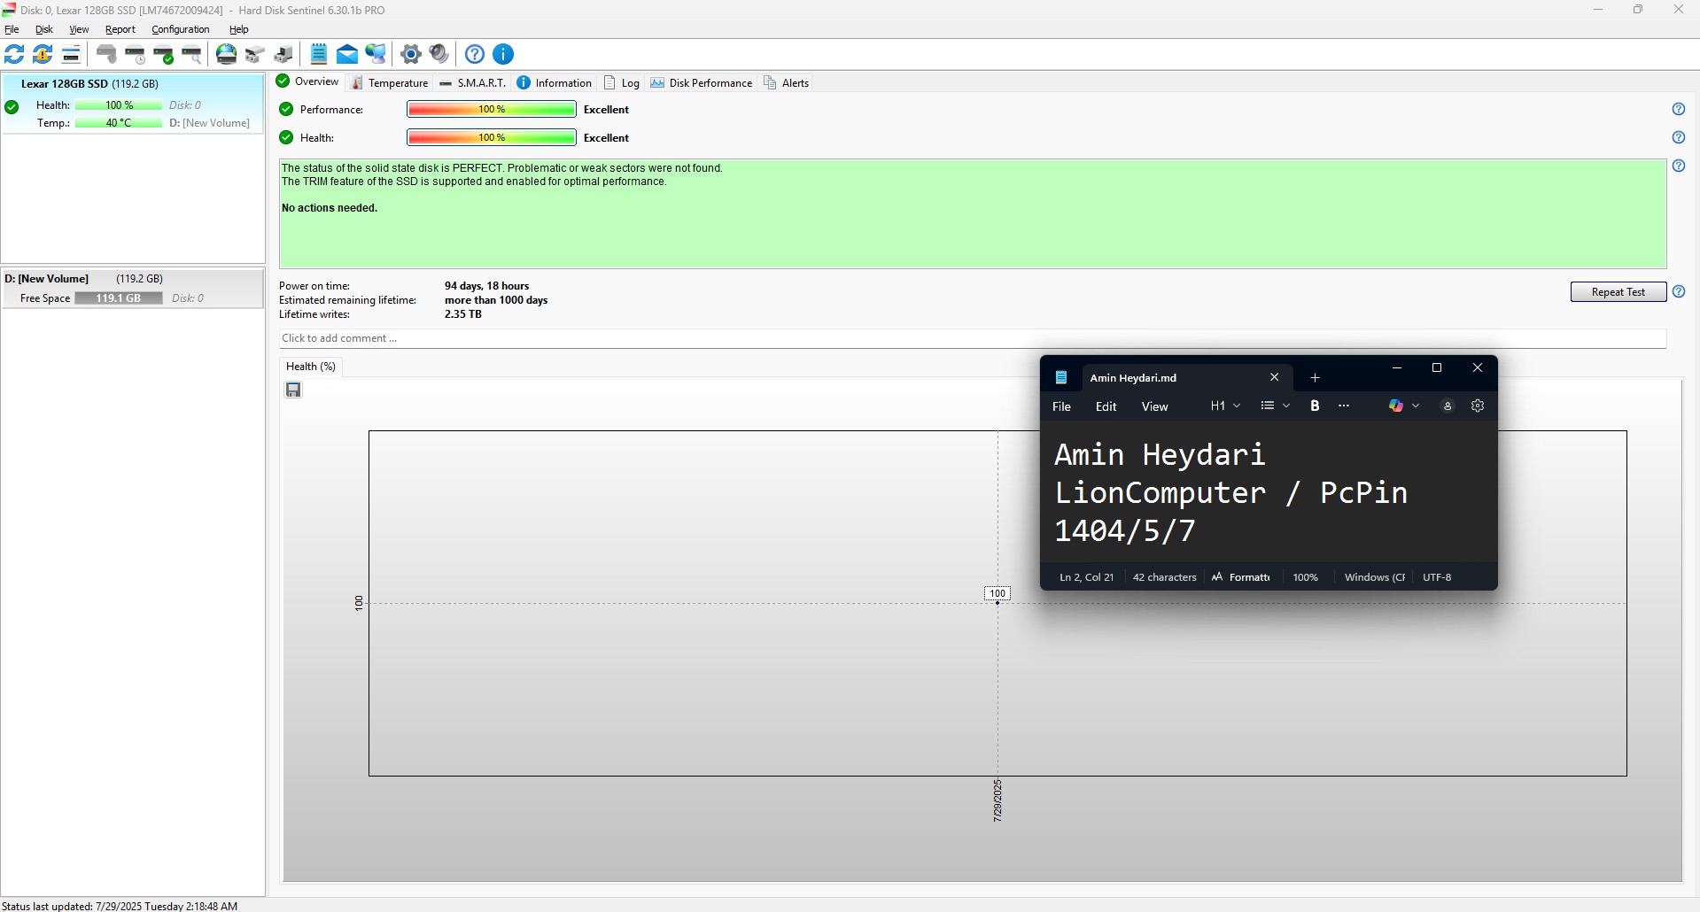Click the Performance 100% progress bar
This screenshot has width=1700, height=912.
point(492,109)
